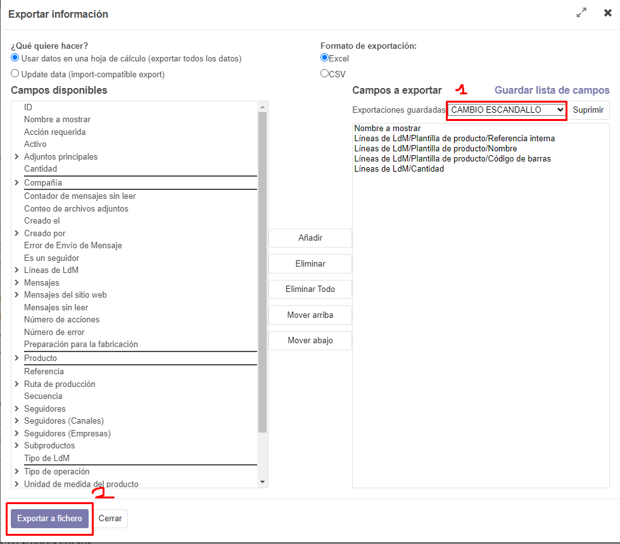Choose CSV export format
The width and height of the screenshot is (620, 544).
coord(324,73)
